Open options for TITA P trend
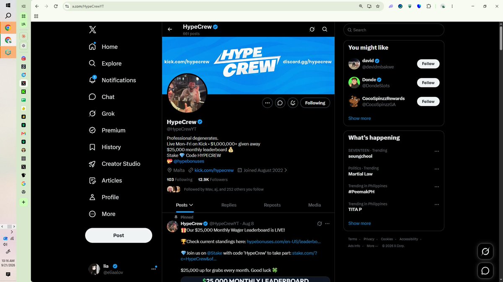The height and width of the screenshot is (282, 503). coord(437,205)
